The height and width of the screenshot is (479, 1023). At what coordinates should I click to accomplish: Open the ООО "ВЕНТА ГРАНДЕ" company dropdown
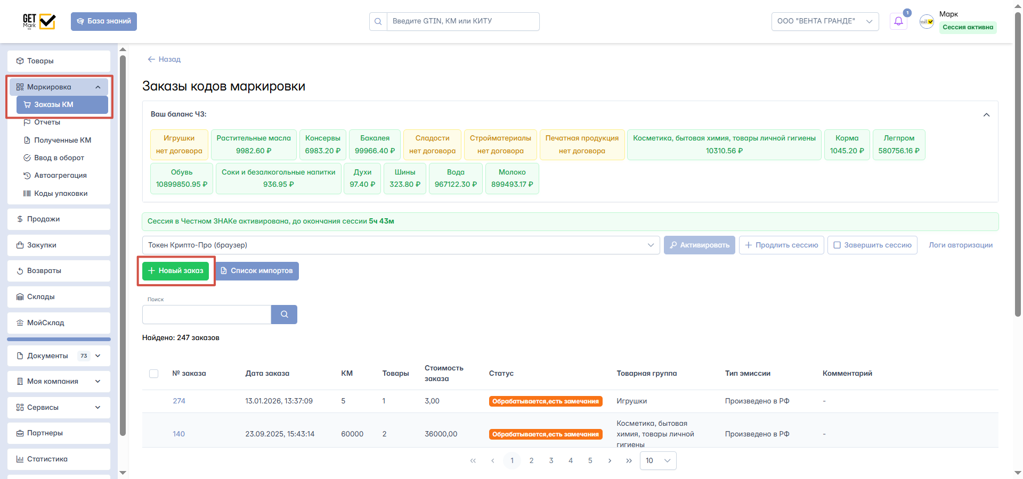(x=824, y=21)
